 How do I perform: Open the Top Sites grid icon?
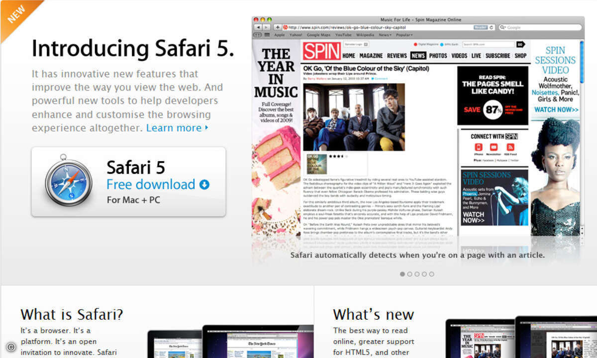tap(267, 35)
